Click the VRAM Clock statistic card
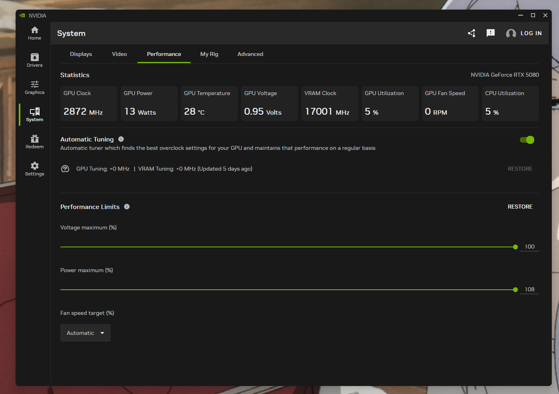The image size is (559, 394). [x=330, y=103]
